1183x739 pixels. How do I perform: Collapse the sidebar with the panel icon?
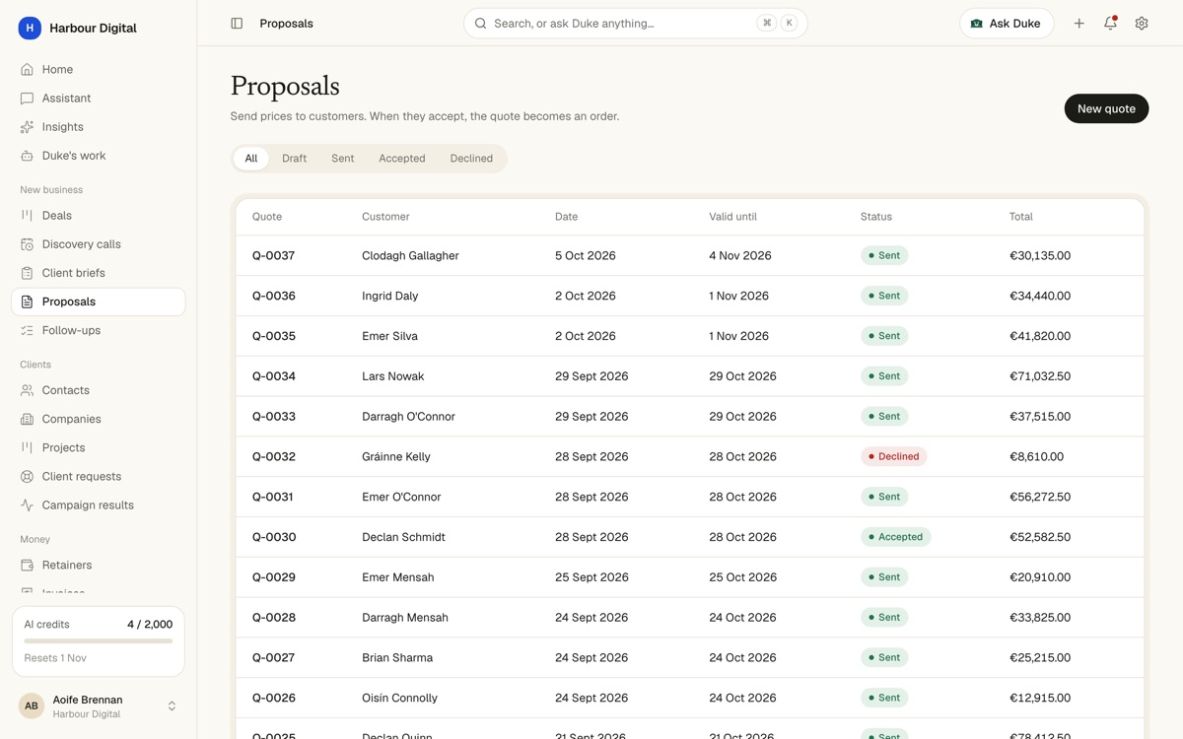point(237,24)
